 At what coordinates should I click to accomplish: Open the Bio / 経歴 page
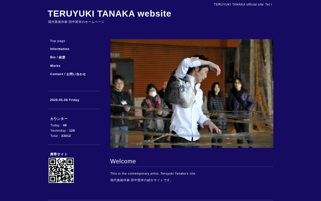[58, 57]
